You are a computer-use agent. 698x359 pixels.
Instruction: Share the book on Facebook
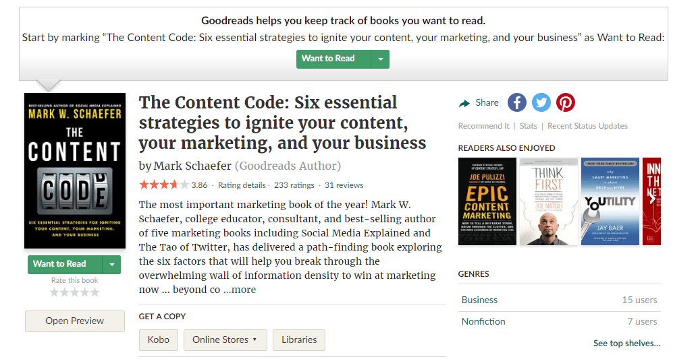point(517,102)
